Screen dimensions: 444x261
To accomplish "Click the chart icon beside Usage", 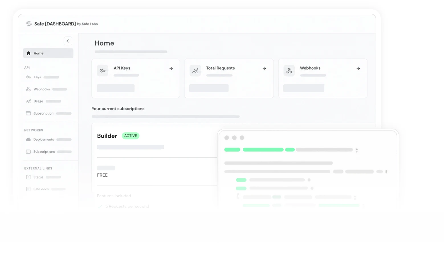I will point(28,101).
